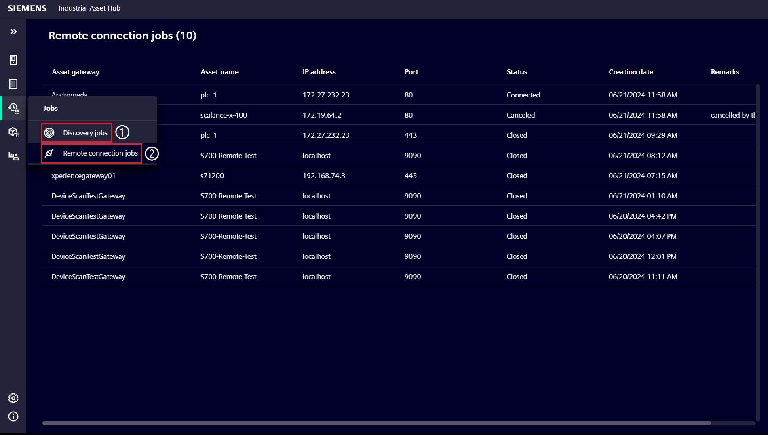The width and height of the screenshot is (768, 435).
Task: Click creation date 06/20/2024 12:01 PM
Action: [x=642, y=256]
